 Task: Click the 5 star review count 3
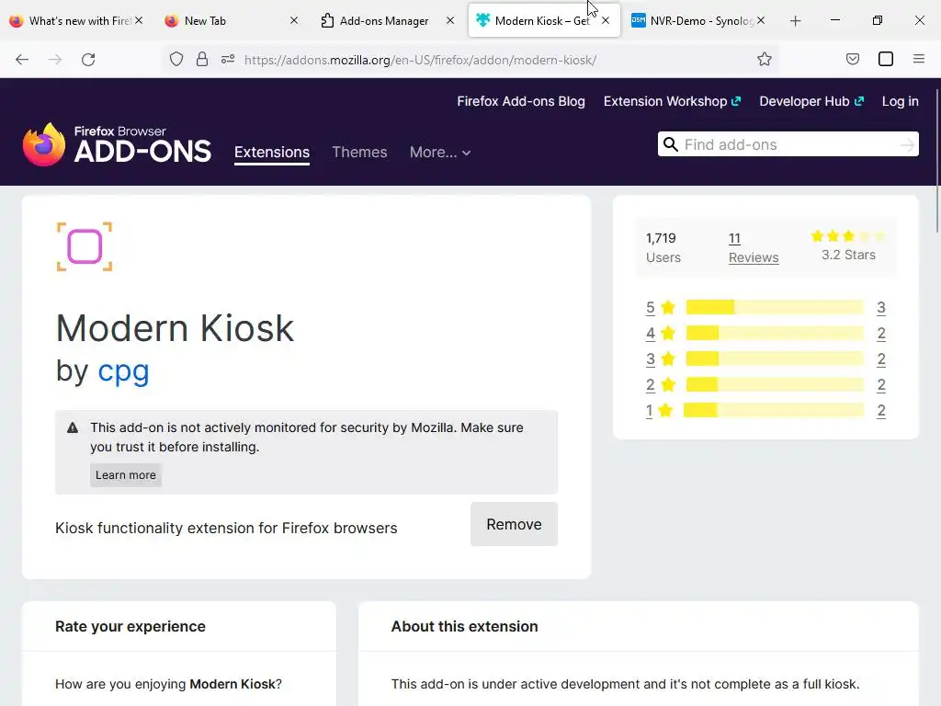[881, 308]
